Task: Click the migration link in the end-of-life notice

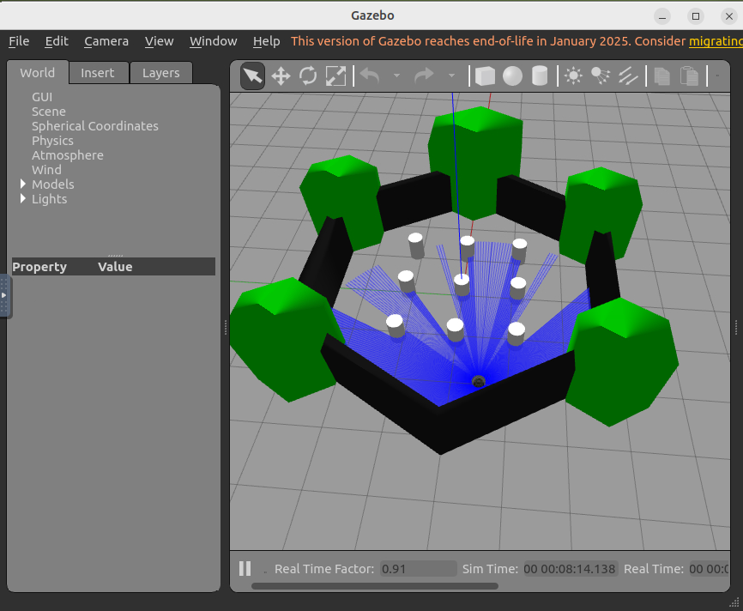Action: [x=715, y=41]
